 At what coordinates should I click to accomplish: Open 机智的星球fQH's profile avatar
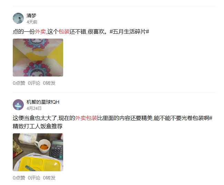pos(18,105)
